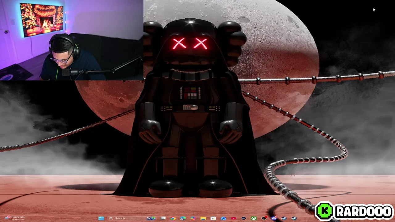Open the YouTube app in the taskbar
Screen dimensions: 395x222
click(233, 218)
